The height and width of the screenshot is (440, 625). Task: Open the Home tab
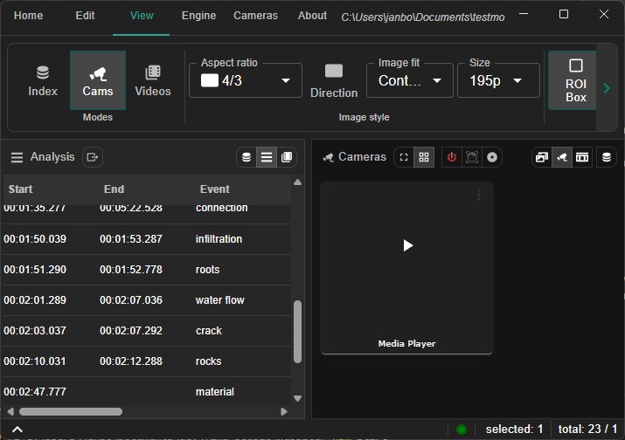[x=28, y=16]
